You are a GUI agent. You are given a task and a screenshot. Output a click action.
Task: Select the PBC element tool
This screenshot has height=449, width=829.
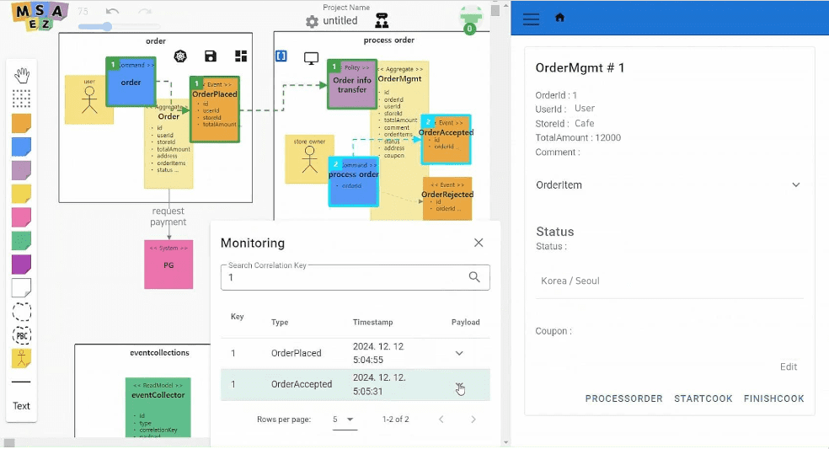click(22, 335)
